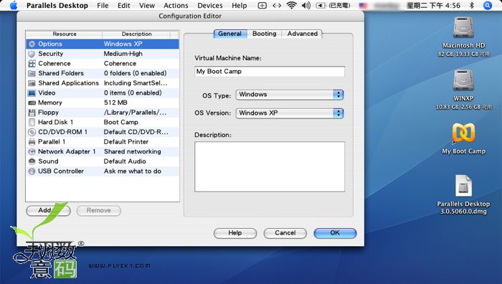Open the Spotlight search icon

coord(487,6)
